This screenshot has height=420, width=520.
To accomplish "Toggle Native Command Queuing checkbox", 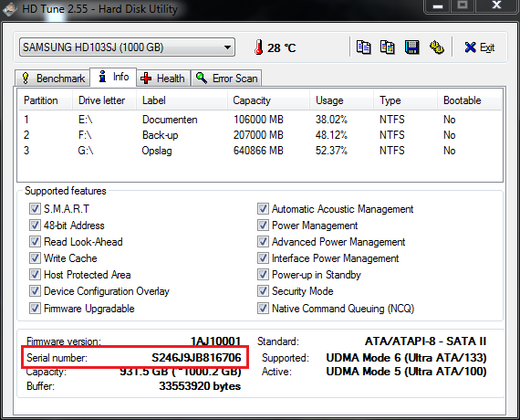I will click(x=263, y=308).
